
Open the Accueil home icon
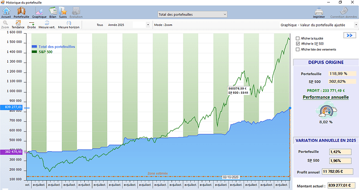(x=6, y=12)
